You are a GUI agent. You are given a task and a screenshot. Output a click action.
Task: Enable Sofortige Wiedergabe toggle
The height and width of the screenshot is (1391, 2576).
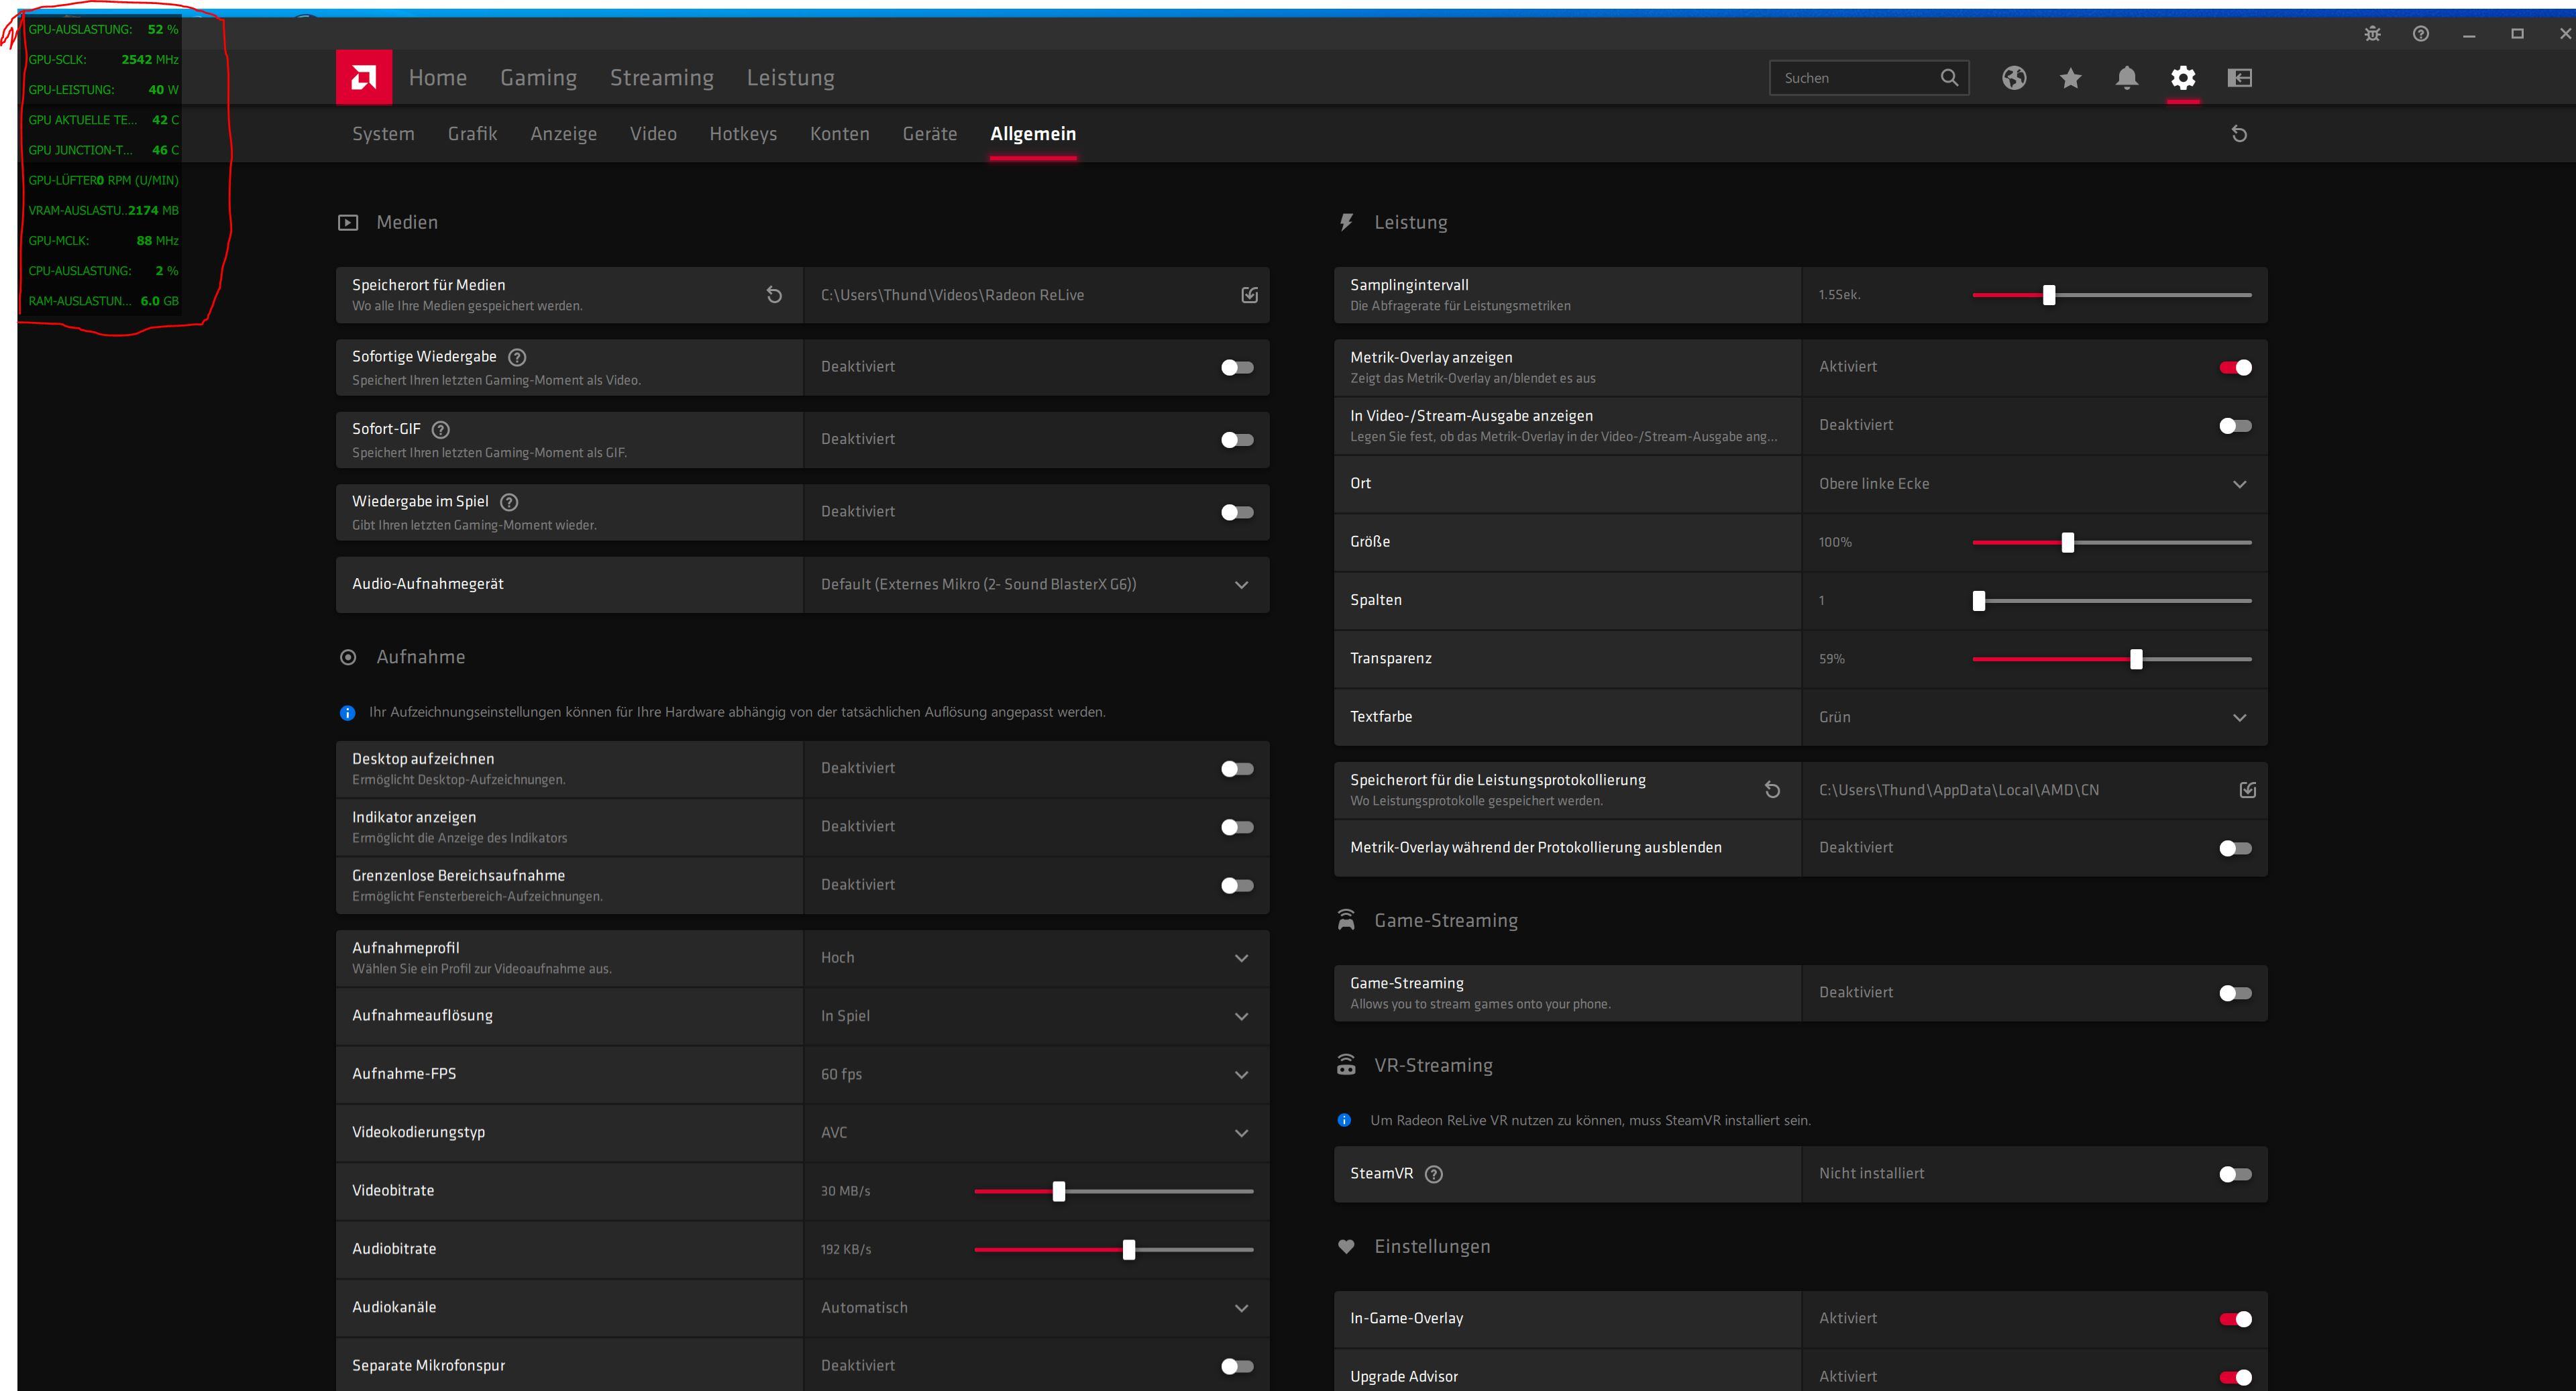[x=1237, y=368]
